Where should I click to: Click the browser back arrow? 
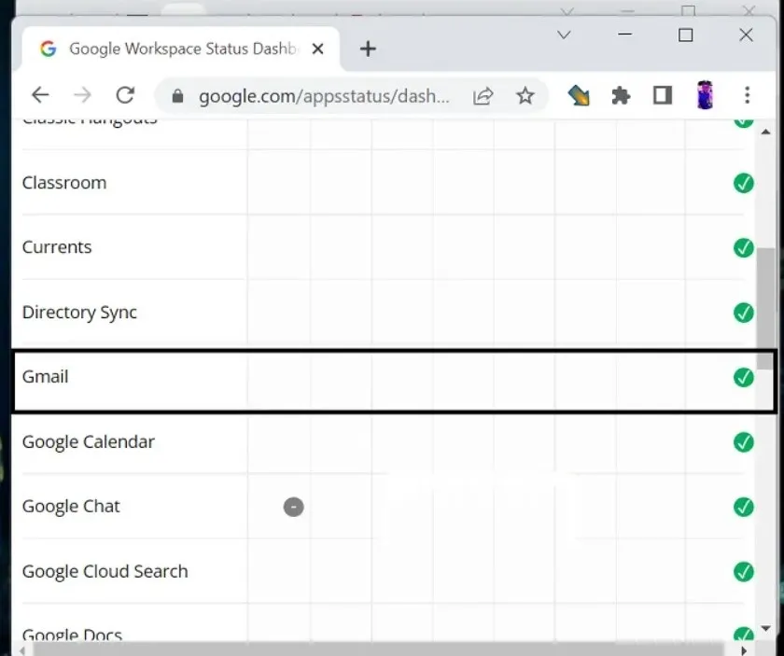coord(40,95)
